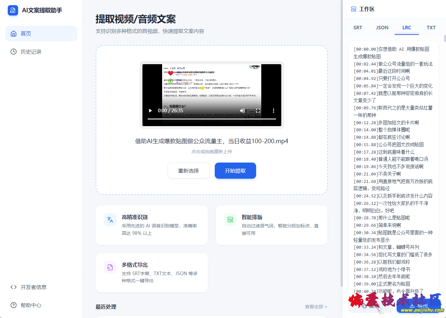Play the video preview

coord(150,111)
